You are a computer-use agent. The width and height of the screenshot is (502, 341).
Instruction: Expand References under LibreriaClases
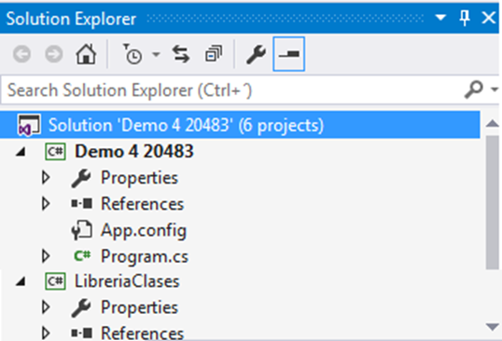tap(46, 333)
